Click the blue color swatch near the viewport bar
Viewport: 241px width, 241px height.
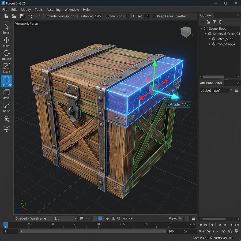[x=101, y=218]
